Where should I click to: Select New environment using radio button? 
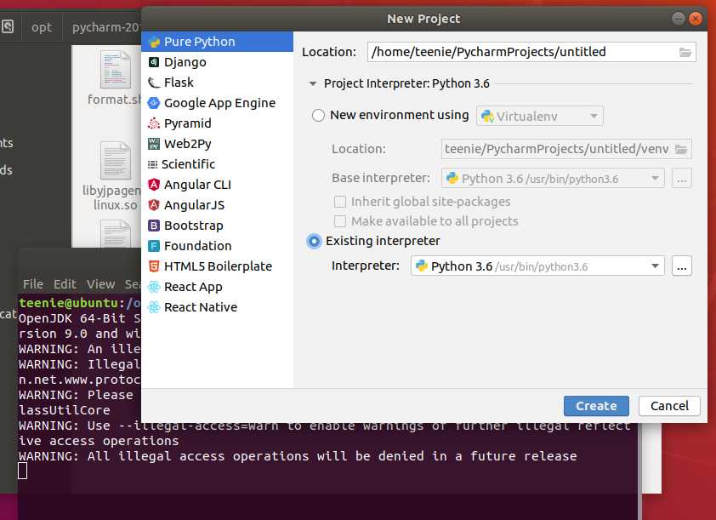(x=318, y=116)
